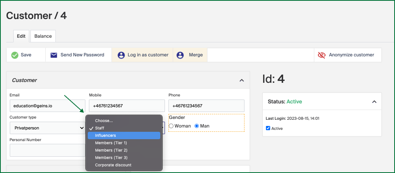Click into the Email input field
Viewport: 395px width, 173px height.
48,106
